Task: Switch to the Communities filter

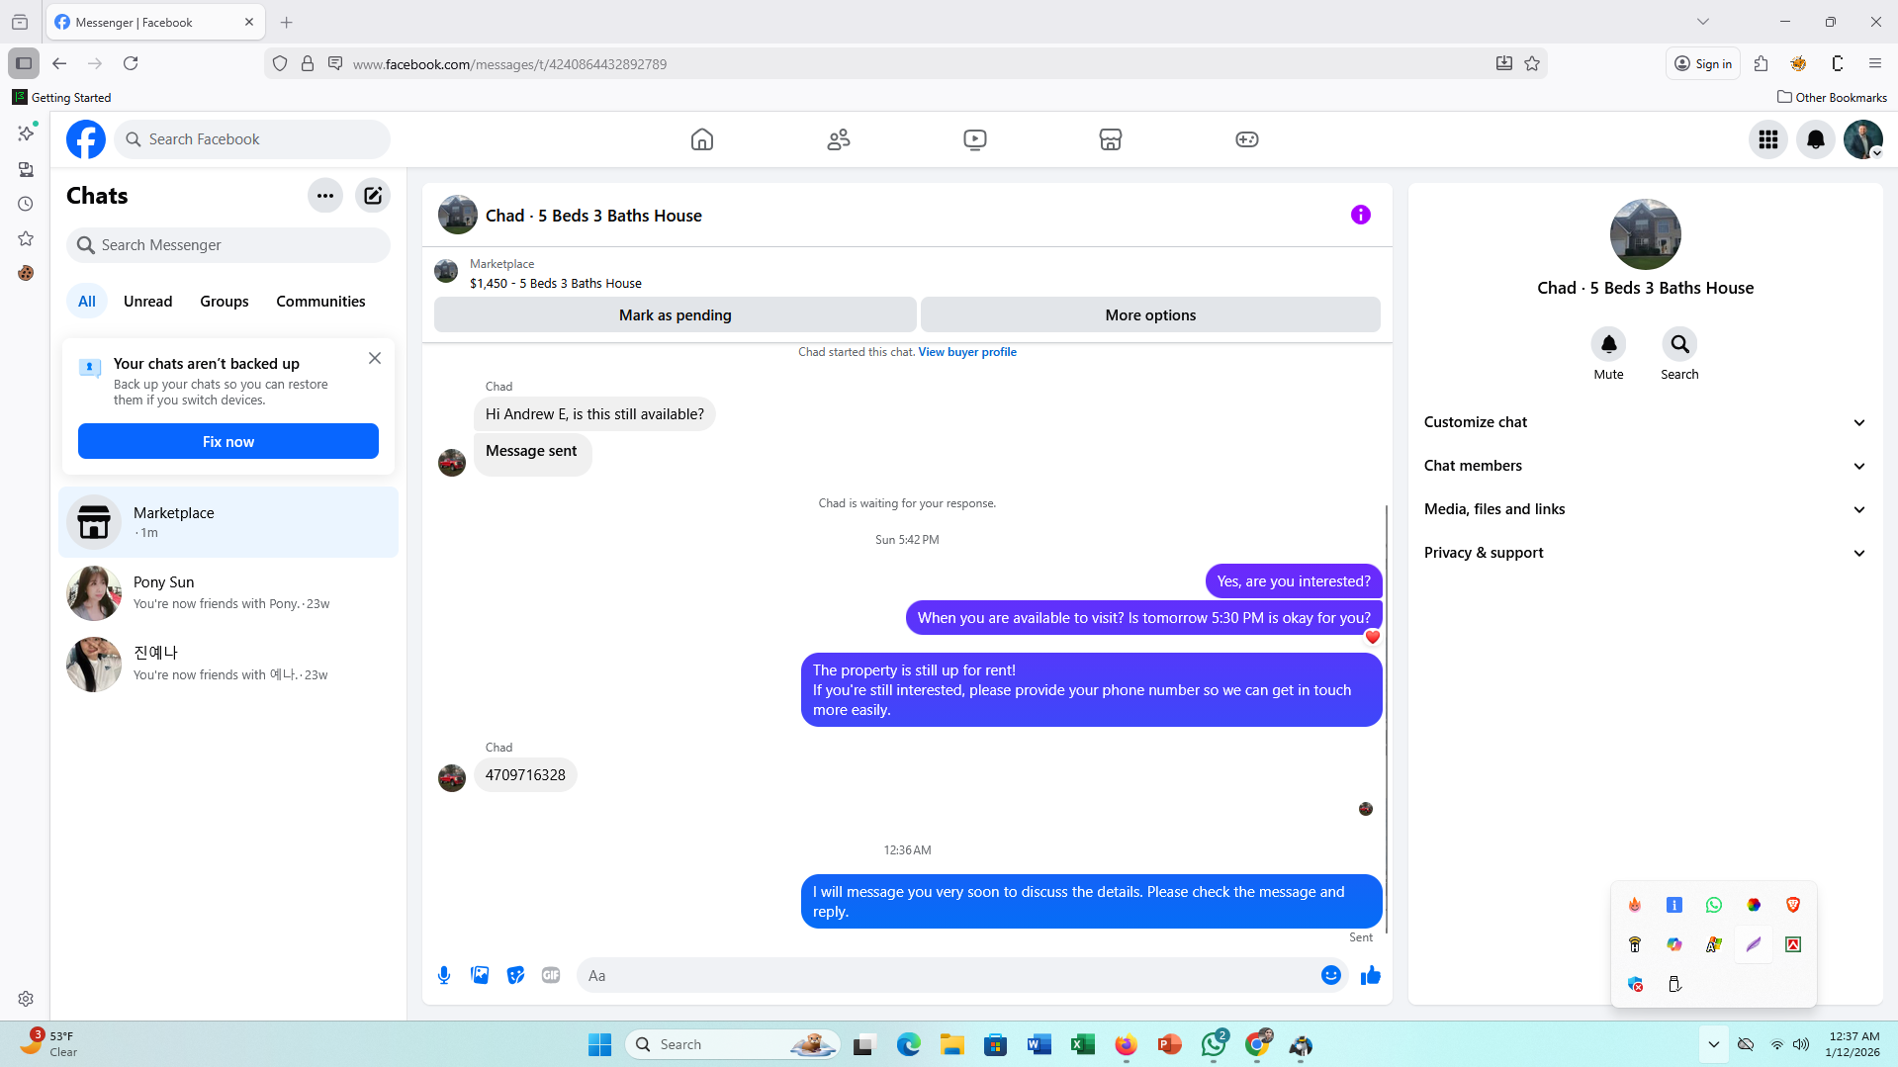Action: (x=320, y=302)
